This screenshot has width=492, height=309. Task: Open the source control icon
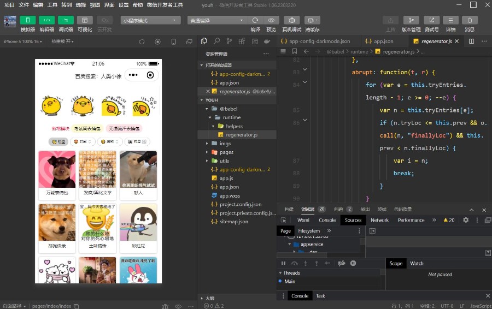pos(229,41)
